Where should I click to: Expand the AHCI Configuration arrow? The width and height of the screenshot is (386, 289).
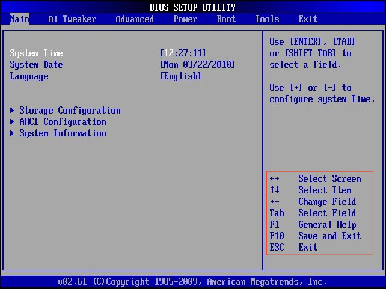click(x=12, y=121)
